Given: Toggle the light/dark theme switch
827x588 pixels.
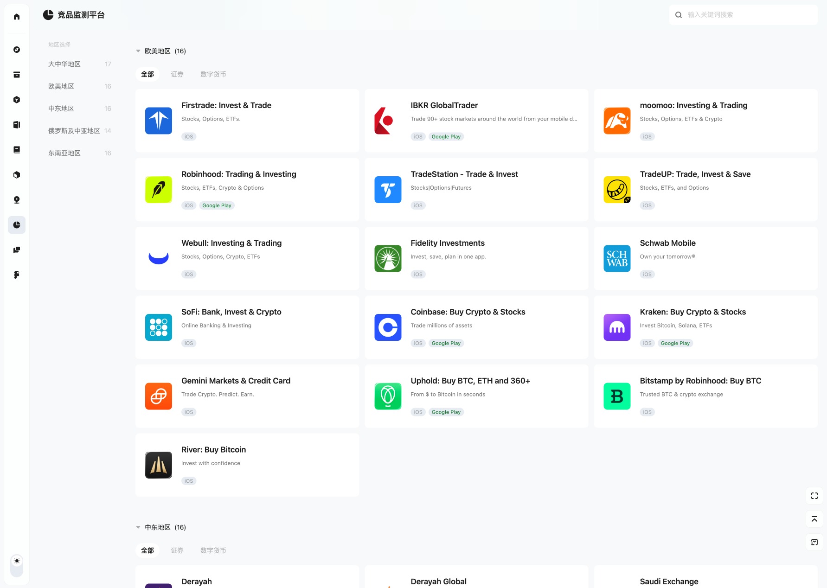Looking at the screenshot, I should pyautogui.click(x=17, y=566).
